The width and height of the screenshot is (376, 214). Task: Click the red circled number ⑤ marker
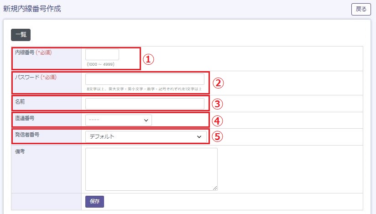click(218, 136)
